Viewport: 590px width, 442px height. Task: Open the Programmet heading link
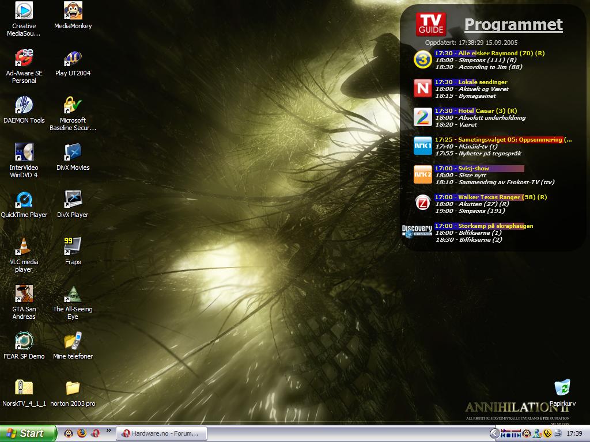tap(513, 25)
